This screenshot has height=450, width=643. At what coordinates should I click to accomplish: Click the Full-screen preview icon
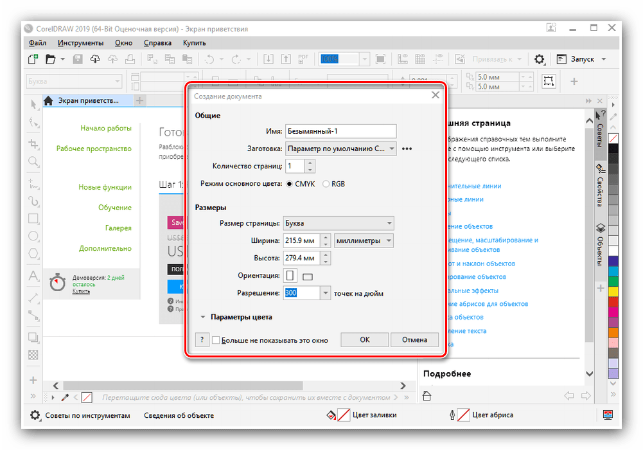coord(380,59)
